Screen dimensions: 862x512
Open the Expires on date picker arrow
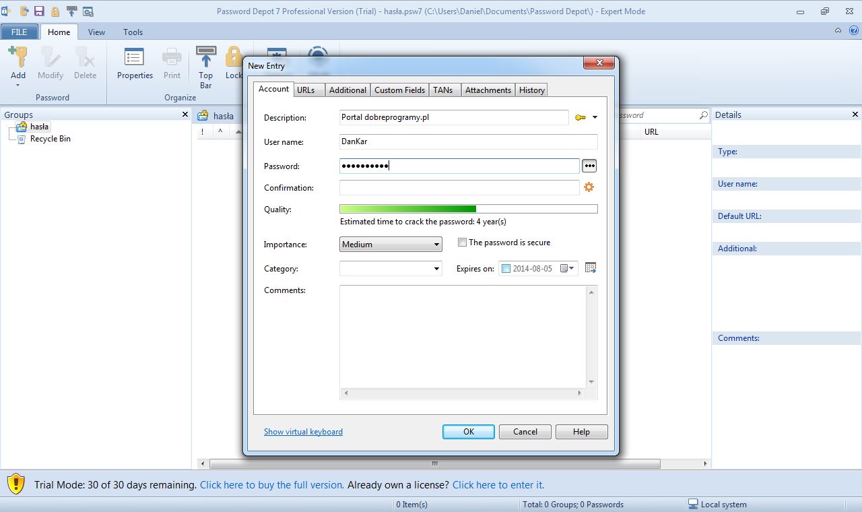(x=572, y=268)
